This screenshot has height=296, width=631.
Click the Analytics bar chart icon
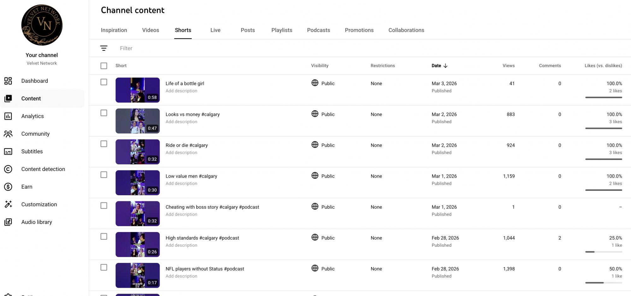[8, 116]
